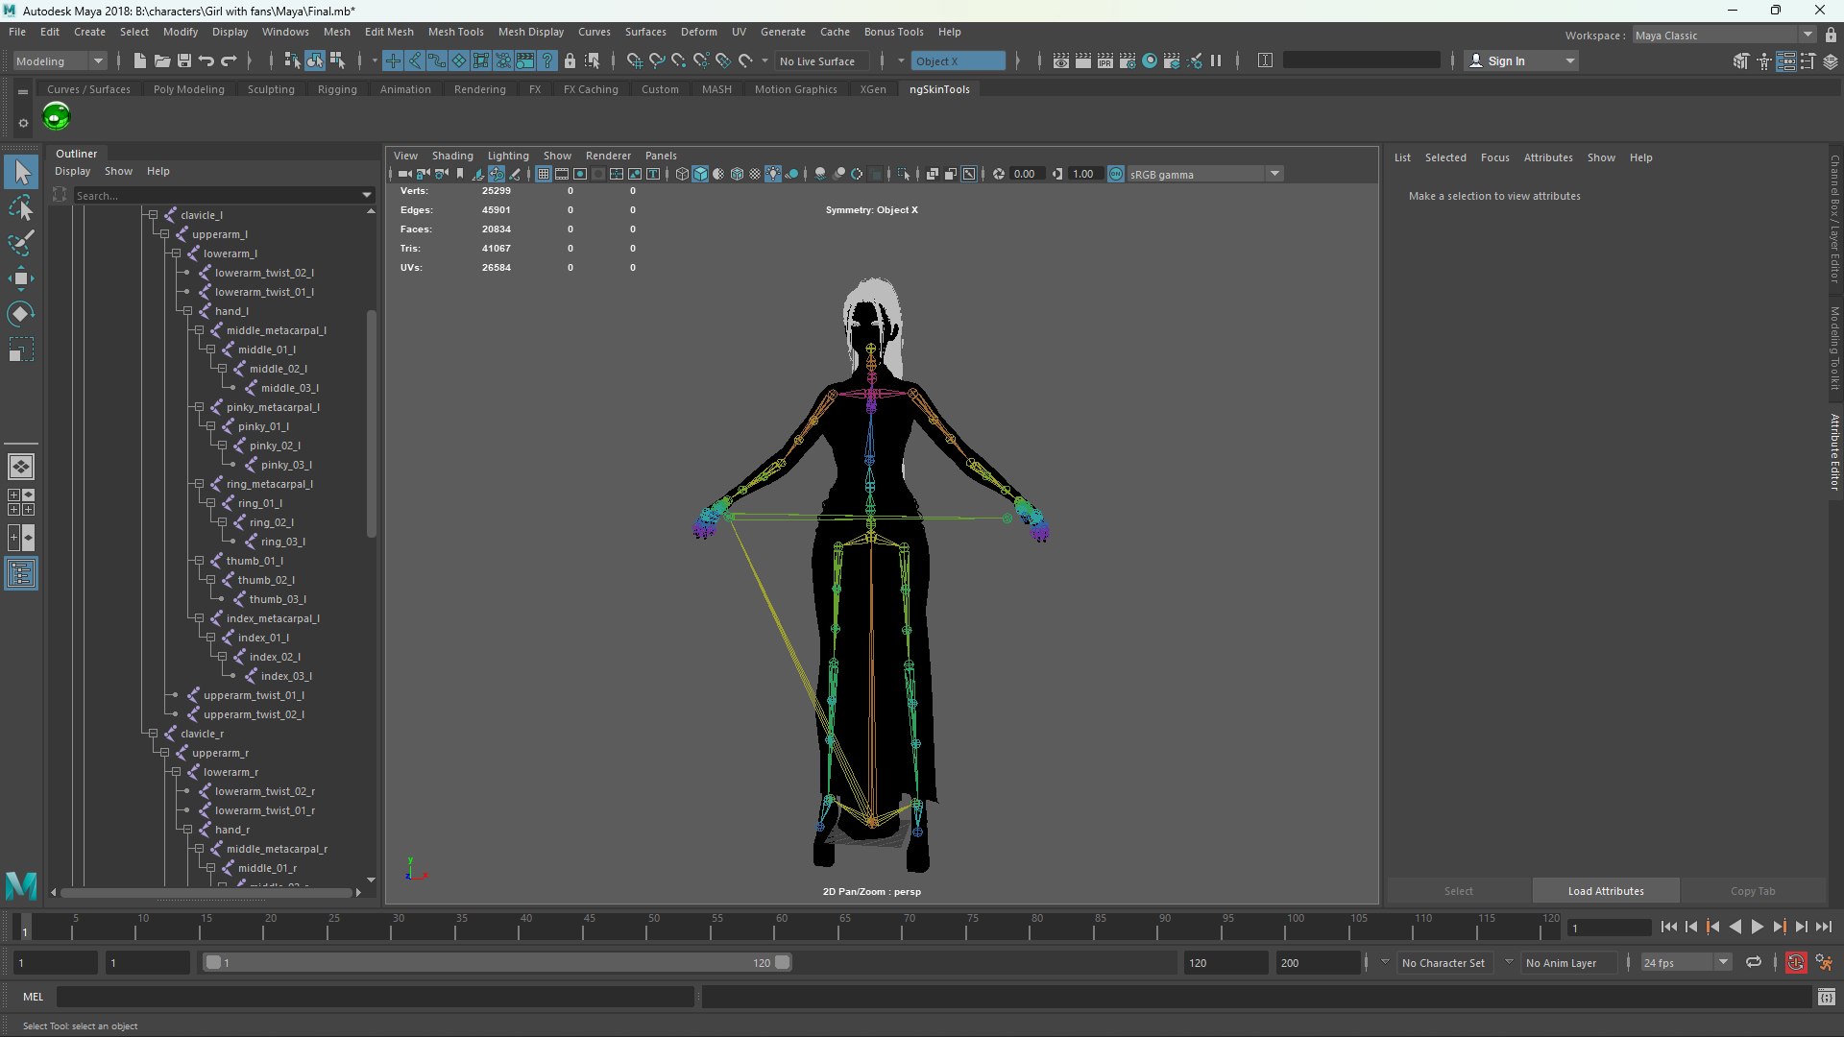Switch to single perspective pane layout
The image size is (1844, 1037).
[x=21, y=467]
